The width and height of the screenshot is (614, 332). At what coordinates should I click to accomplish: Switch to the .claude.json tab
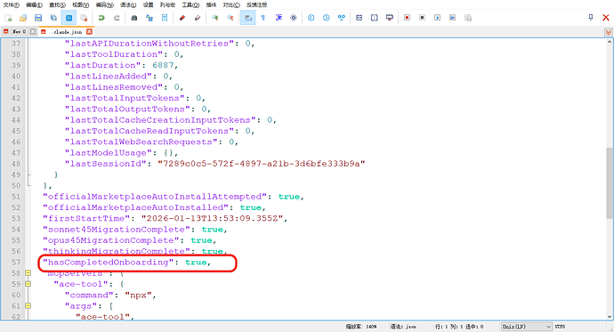pyautogui.click(x=67, y=32)
